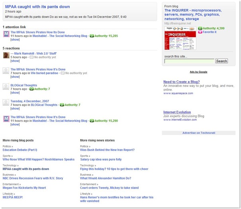Click the pink heart Favorite it icon

coord(200,32)
